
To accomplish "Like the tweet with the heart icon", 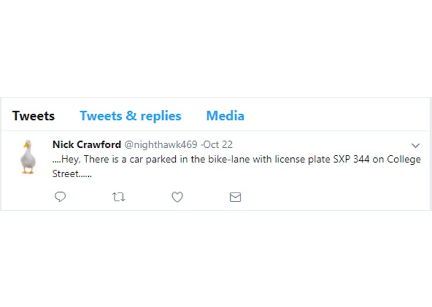I will pyautogui.click(x=177, y=197).
